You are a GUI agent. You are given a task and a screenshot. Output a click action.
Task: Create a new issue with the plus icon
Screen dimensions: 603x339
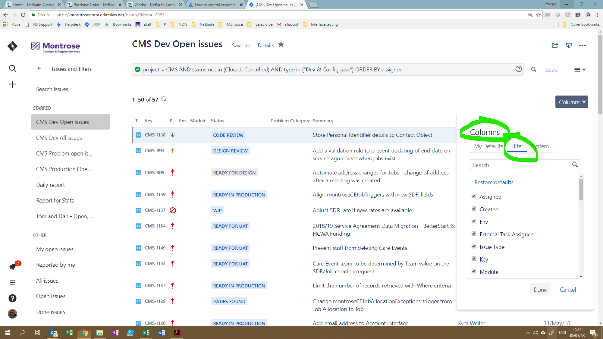tap(13, 84)
